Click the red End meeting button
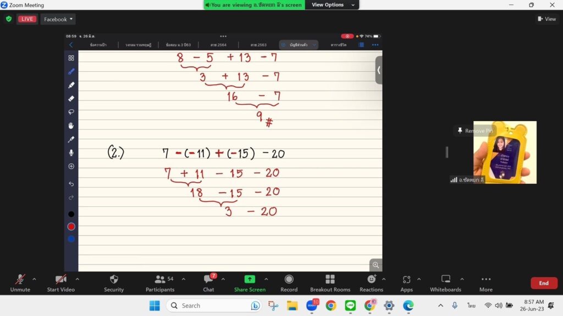The height and width of the screenshot is (316, 563). pyautogui.click(x=543, y=283)
